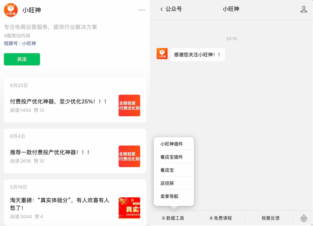Tap thumbnail of the 6月4日 article
Screen dimensions: 313x226
point(129,156)
